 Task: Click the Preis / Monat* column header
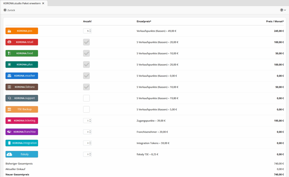point(275,21)
